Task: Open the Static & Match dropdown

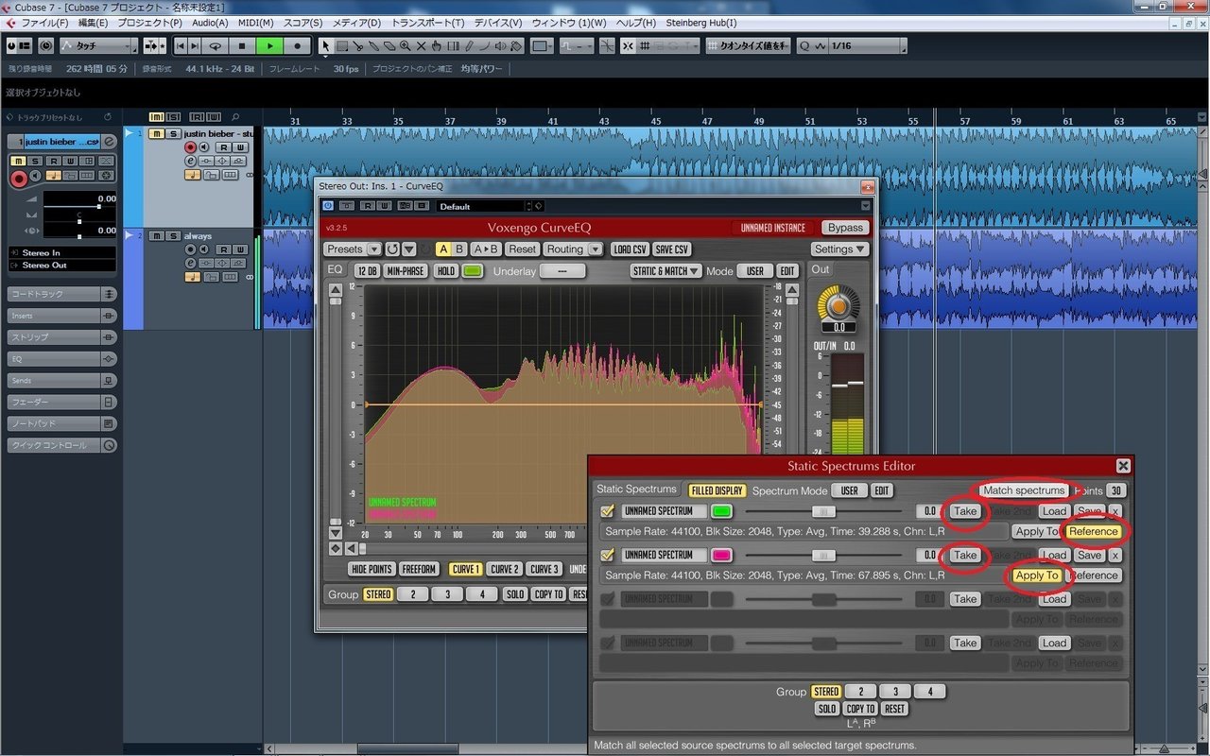Action: click(666, 270)
